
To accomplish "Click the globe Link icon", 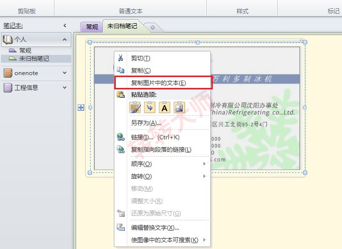I will [121, 137].
